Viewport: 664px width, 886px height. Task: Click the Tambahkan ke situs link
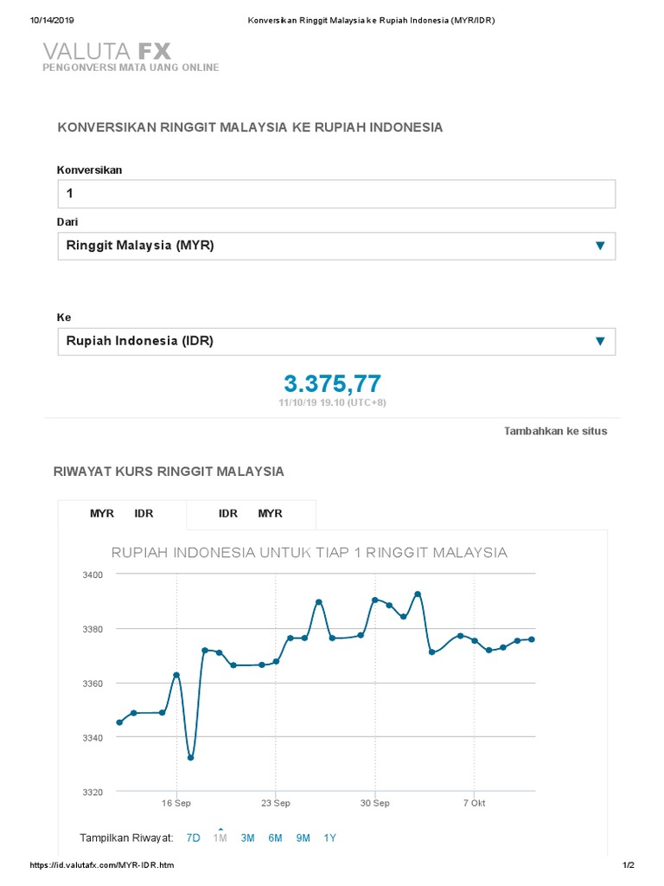point(555,431)
